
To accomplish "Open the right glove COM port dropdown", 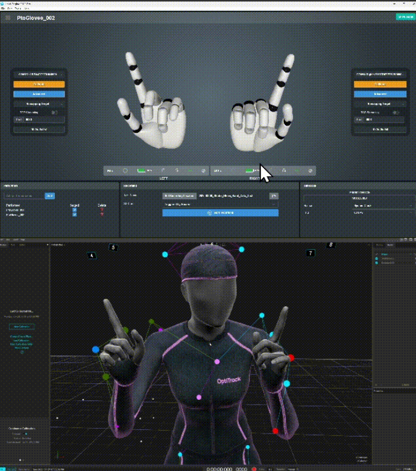I will (x=380, y=74).
